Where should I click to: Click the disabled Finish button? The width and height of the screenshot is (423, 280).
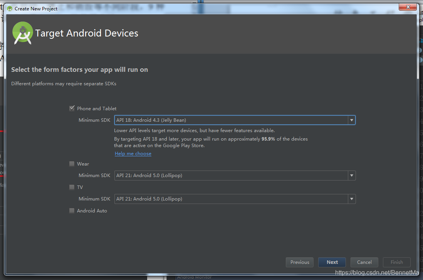(x=396, y=262)
